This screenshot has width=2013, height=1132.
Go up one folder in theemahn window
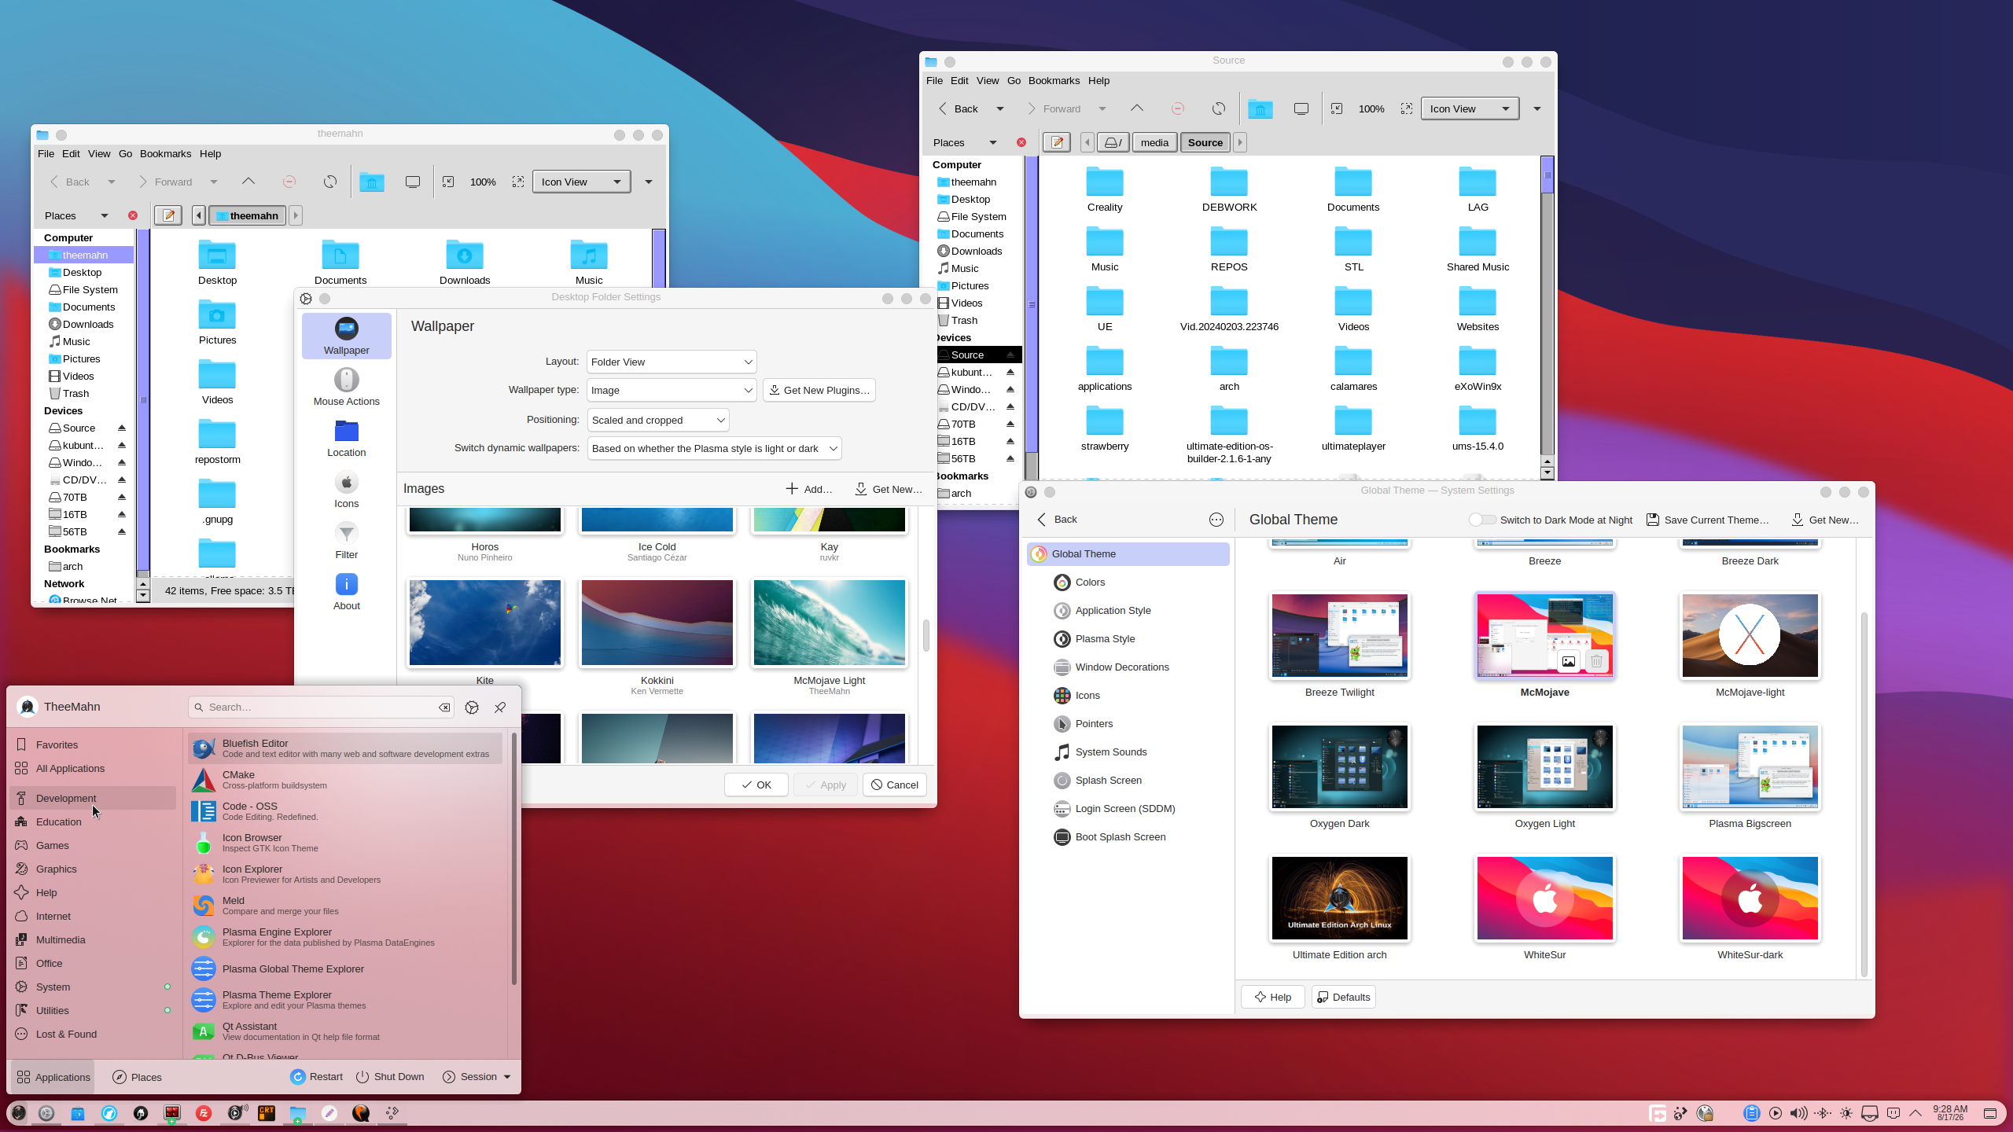tap(248, 182)
